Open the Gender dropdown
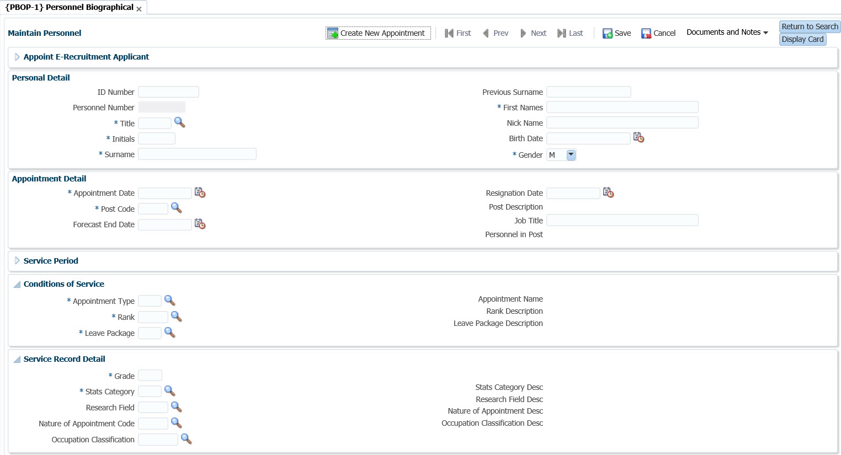Image resolution: width=841 pixels, height=455 pixels. coord(571,155)
